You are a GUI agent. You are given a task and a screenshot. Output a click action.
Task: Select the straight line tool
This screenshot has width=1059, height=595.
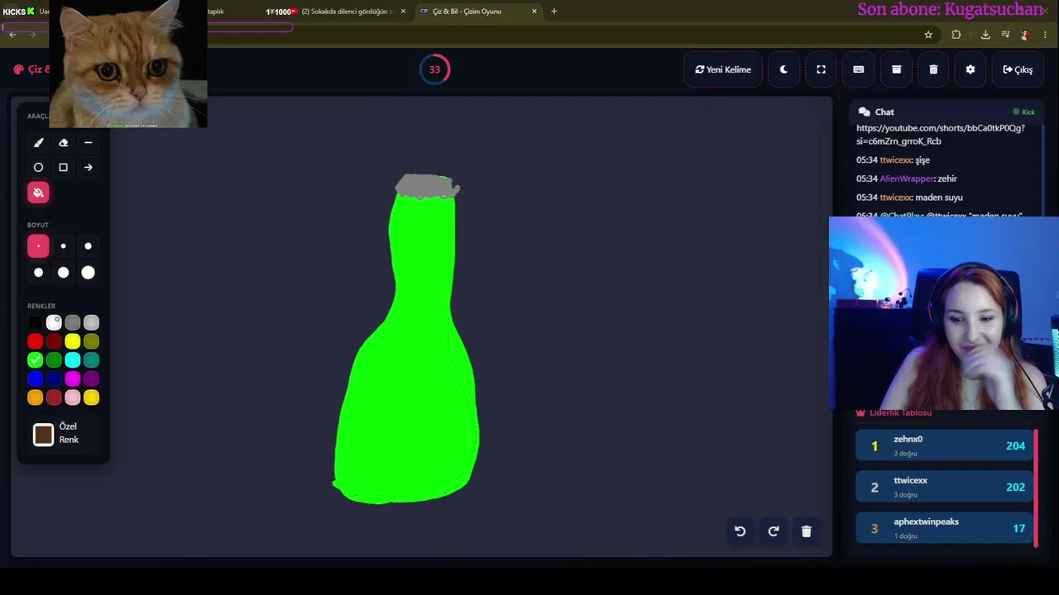point(88,143)
